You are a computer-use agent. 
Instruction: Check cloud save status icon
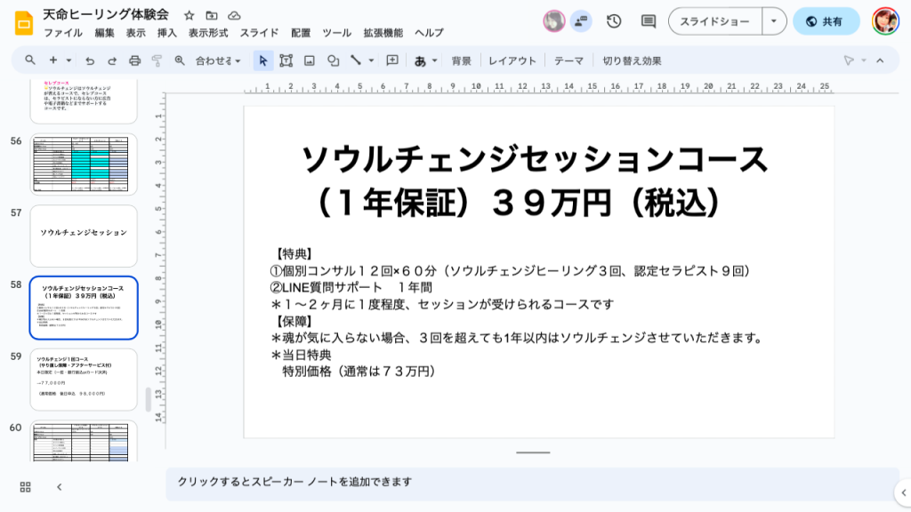pos(234,16)
